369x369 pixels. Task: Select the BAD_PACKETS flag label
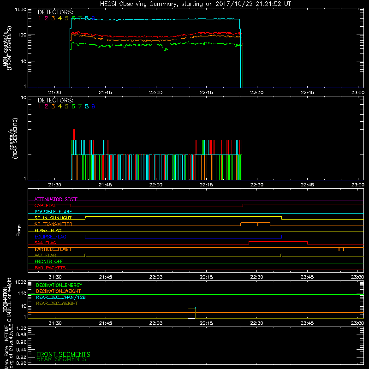pyautogui.click(x=50, y=268)
